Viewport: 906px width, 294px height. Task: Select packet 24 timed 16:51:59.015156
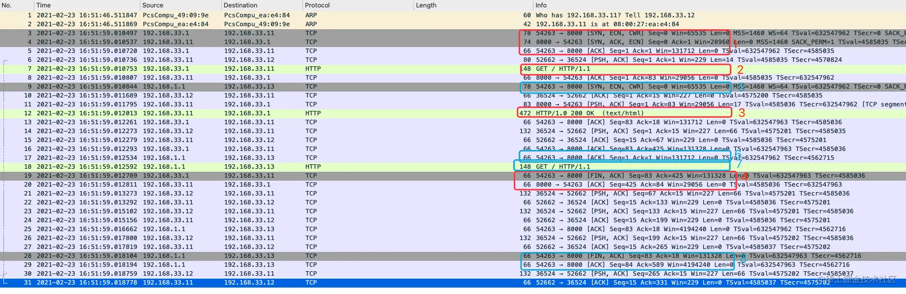453,220
